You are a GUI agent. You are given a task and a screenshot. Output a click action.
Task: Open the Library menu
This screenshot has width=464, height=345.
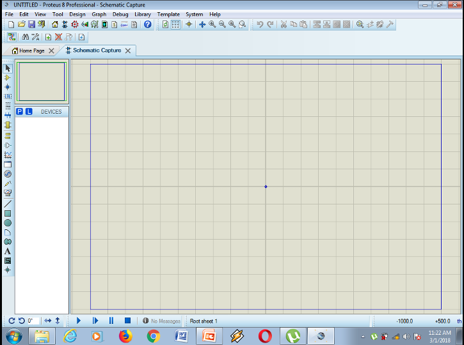143,14
